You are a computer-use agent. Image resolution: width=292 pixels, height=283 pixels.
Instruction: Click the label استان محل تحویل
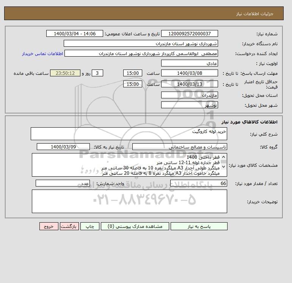[260, 95]
